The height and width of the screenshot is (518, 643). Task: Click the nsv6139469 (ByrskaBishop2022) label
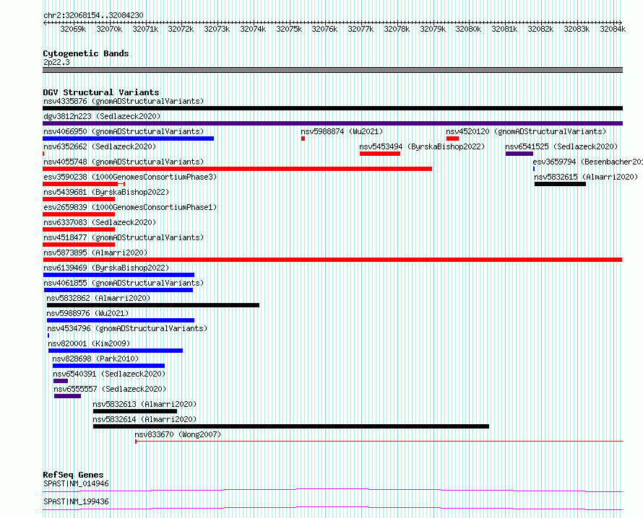point(106,268)
